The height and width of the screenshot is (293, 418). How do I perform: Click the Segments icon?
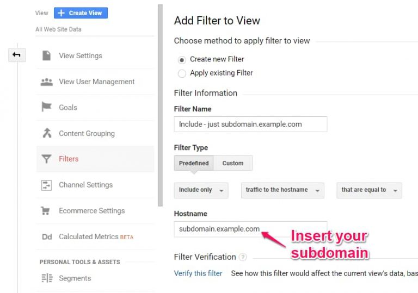pyautogui.click(x=47, y=278)
